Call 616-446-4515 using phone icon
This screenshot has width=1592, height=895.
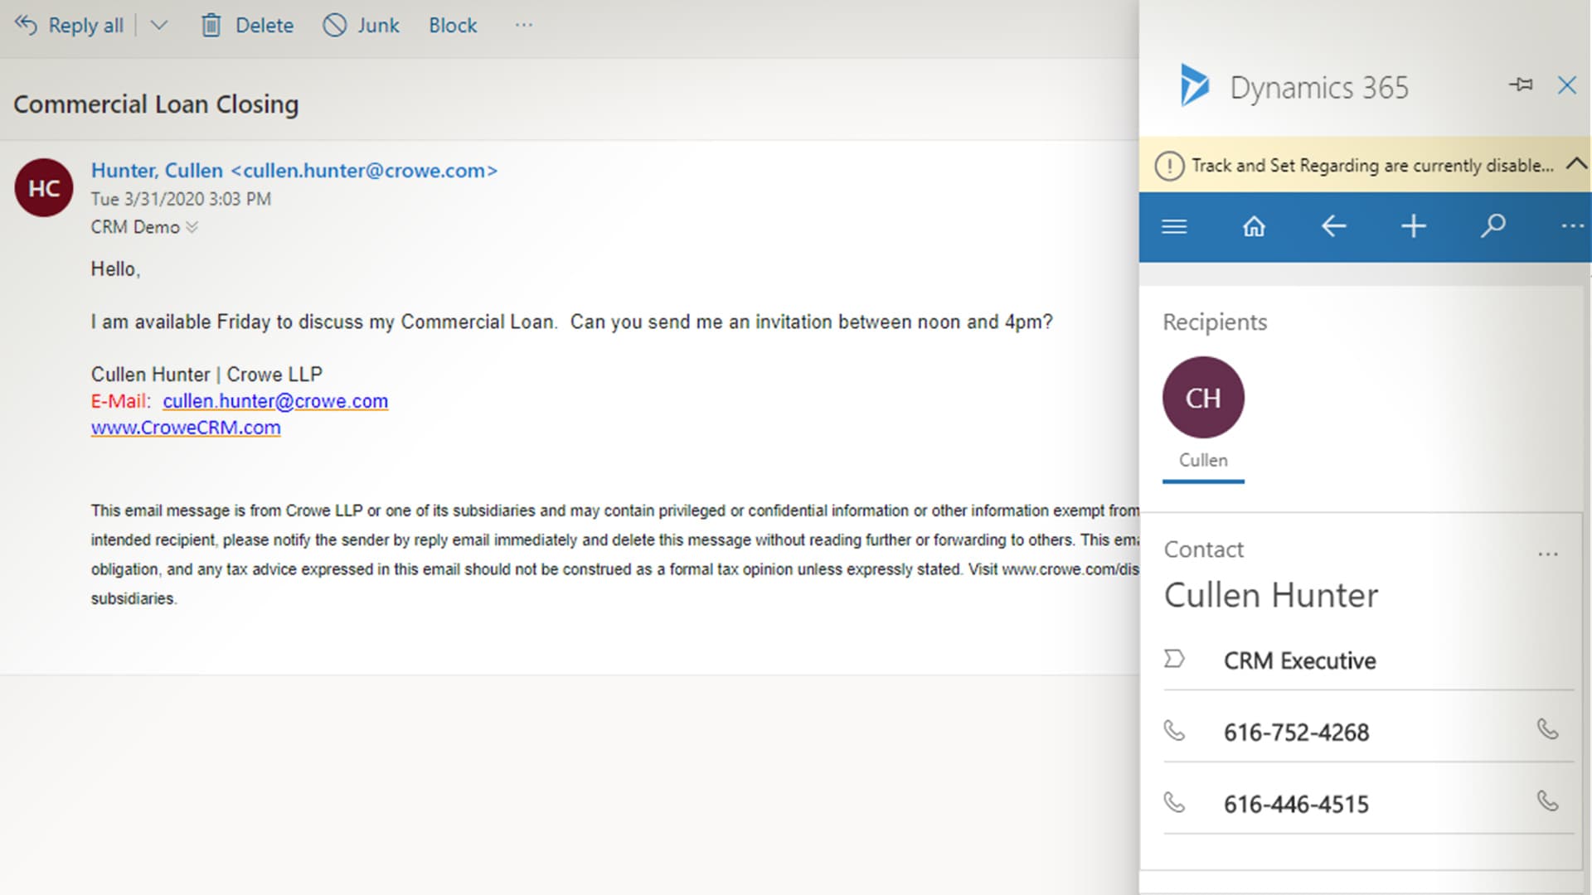[x=1547, y=801]
